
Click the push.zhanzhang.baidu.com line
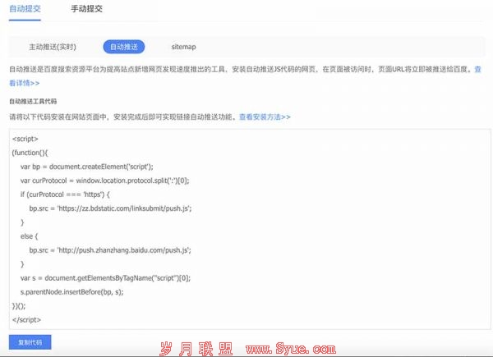[x=110, y=250]
